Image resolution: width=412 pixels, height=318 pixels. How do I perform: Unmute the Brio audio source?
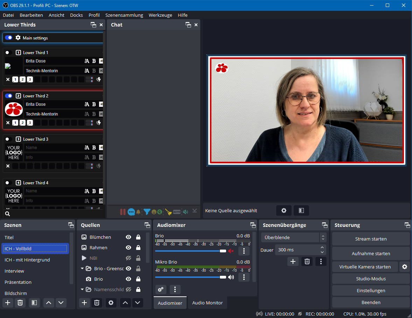point(231,251)
